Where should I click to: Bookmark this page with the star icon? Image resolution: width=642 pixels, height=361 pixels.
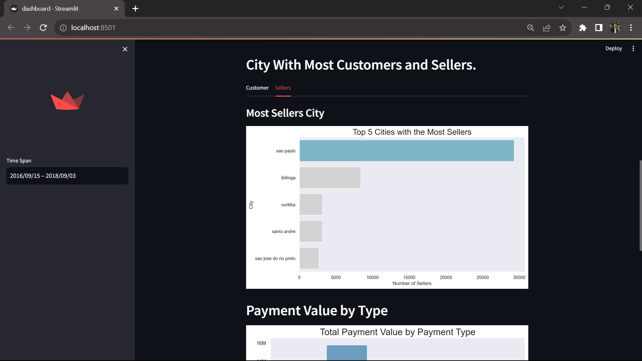coord(563,28)
